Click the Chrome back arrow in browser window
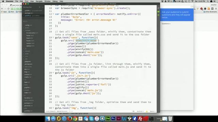 [x=2, y=8]
